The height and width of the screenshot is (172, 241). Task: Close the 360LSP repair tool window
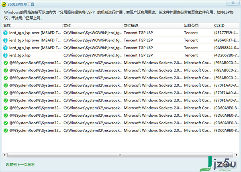(x=233, y=3)
